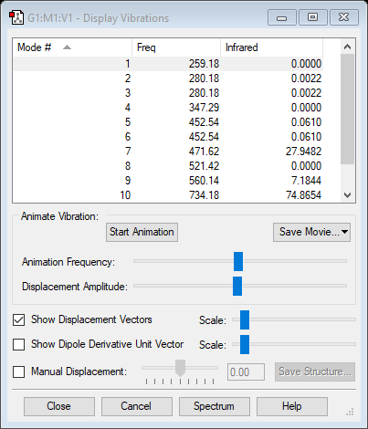The height and width of the screenshot is (429, 368).
Task: Click the Mode # sort arrow icon
Action: point(67,47)
